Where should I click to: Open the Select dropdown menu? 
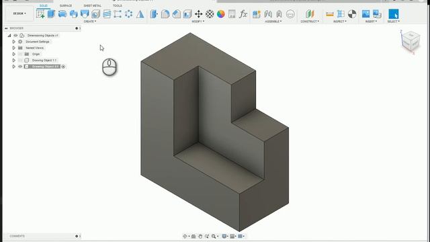394,22
